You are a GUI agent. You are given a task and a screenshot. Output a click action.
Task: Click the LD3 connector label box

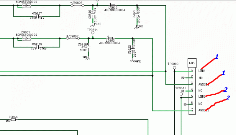(192, 63)
